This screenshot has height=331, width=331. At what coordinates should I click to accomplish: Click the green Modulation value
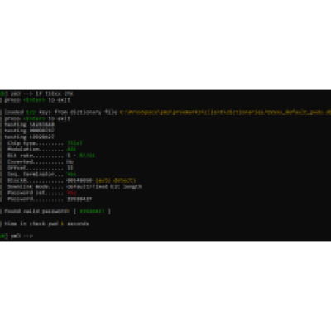point(71,149)
